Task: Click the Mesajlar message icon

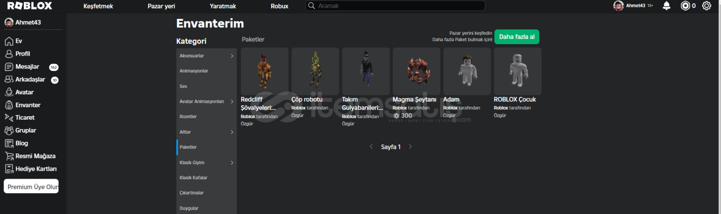Action: [9, 67]
